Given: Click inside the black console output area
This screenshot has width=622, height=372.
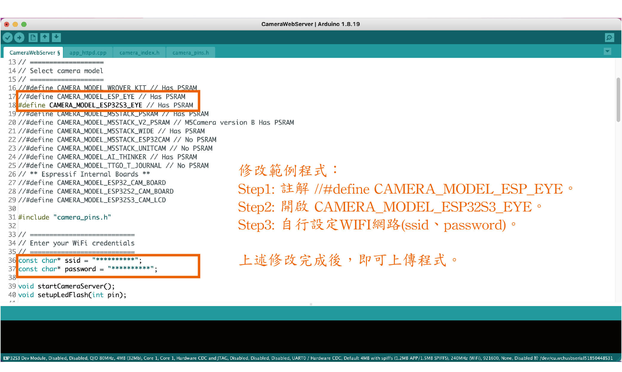Looking at the screenshot, I should 311,337.
